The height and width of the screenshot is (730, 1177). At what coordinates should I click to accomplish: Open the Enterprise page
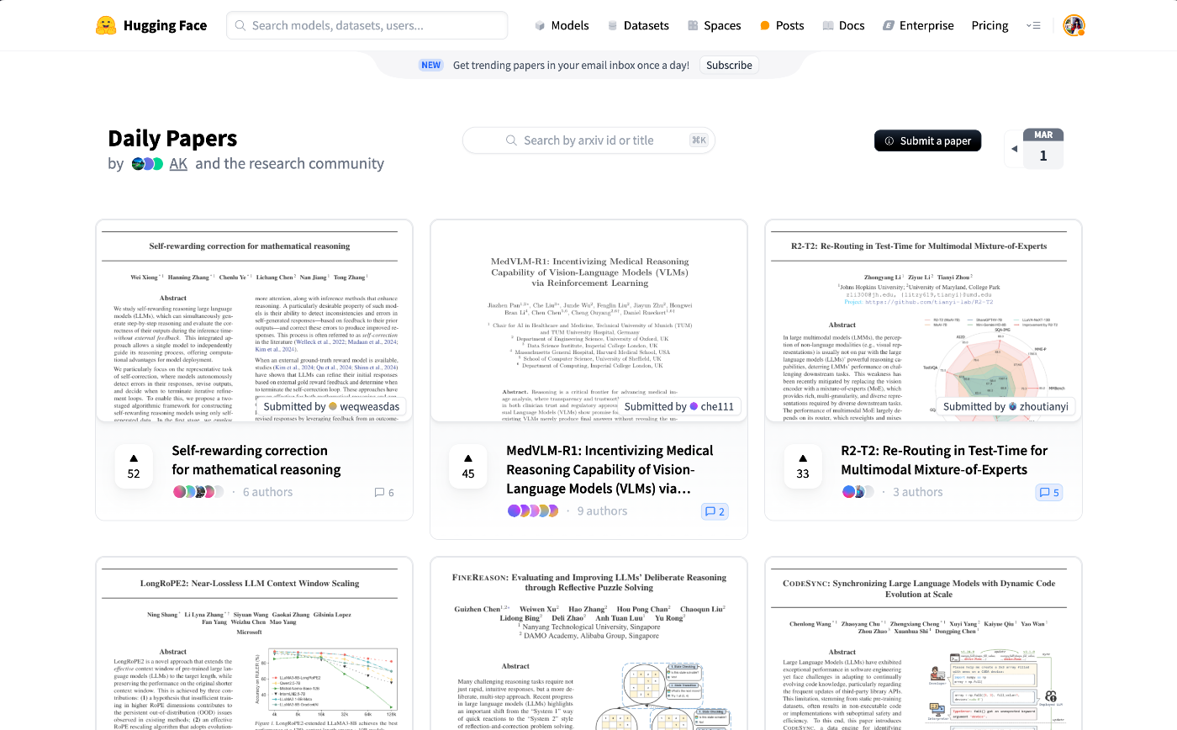pyautogui.click(x=918, y=25)
